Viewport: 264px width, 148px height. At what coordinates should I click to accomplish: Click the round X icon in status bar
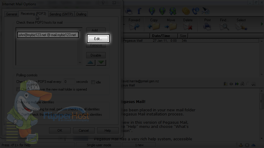247,145
